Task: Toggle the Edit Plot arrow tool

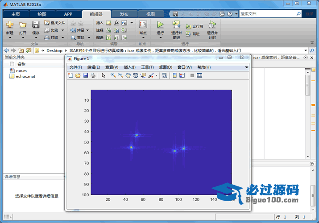Action: [104, 75]
